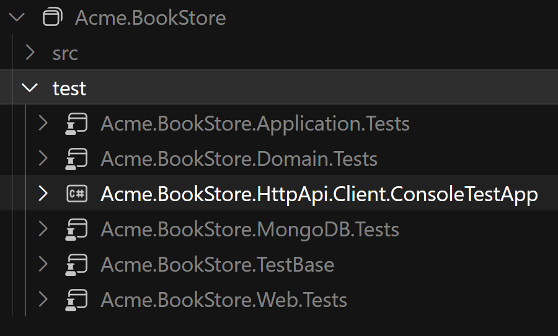Viewport: 558px width, 336px height.
Task: Select the Acme.BookStore solution name
Action: tap(150, 18)
